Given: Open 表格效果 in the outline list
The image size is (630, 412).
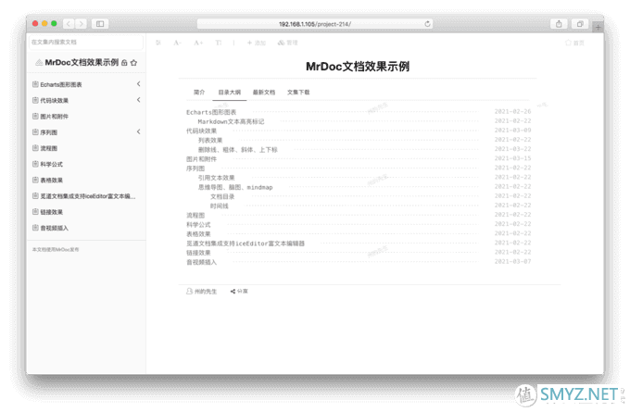Looking at the screenshot, I should [198, 233].
